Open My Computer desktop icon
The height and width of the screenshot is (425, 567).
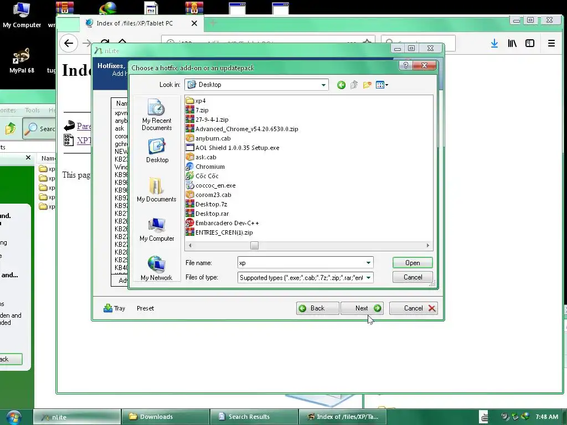point(22,15)
